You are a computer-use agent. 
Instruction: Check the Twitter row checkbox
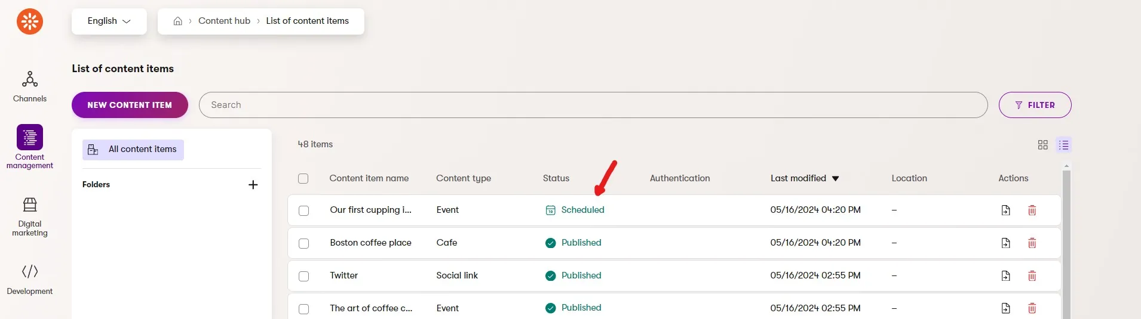(303, 276)
